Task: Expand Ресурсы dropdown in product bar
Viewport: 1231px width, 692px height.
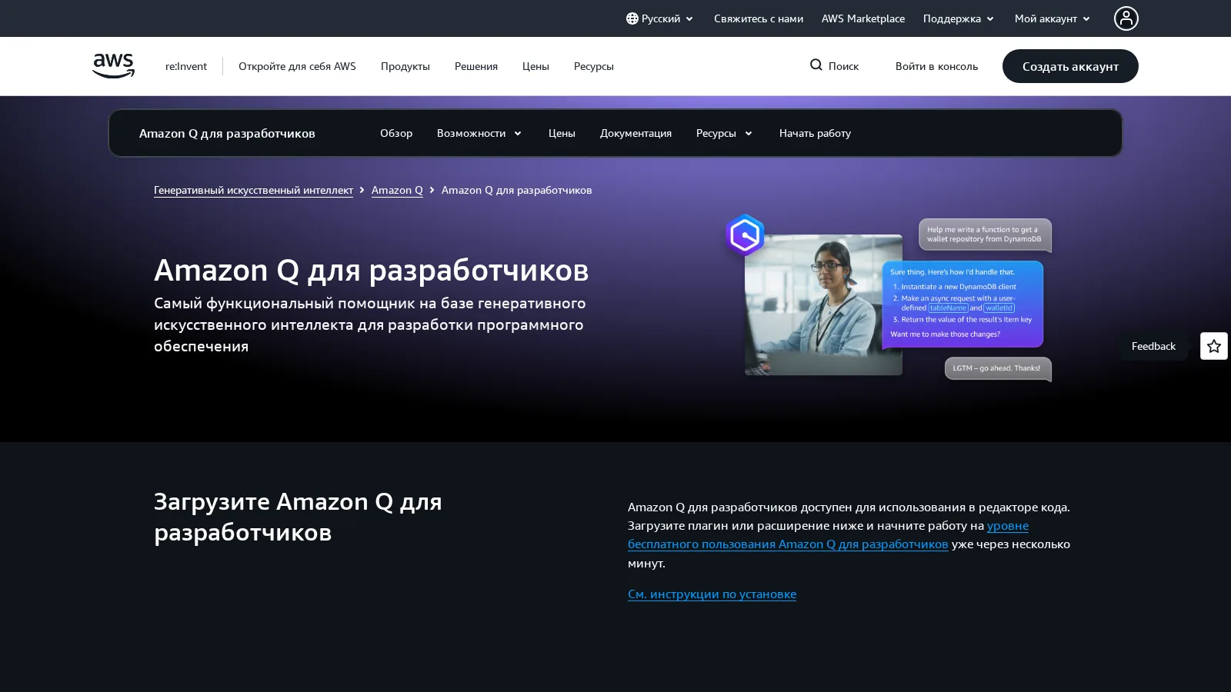Action: click(724, 133)
